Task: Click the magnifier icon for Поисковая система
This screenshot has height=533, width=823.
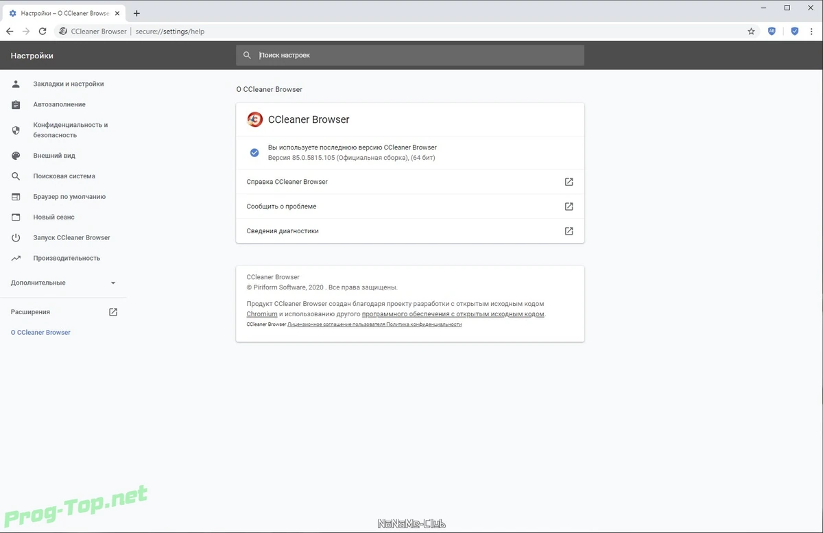Action: [16, 176]
